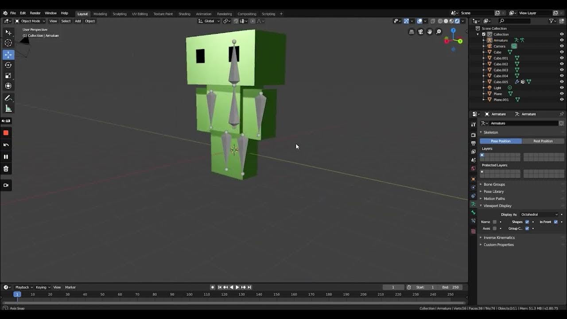The image size is (567, 319).
Task: Open the Render properties tab
Action: point(473,135)
